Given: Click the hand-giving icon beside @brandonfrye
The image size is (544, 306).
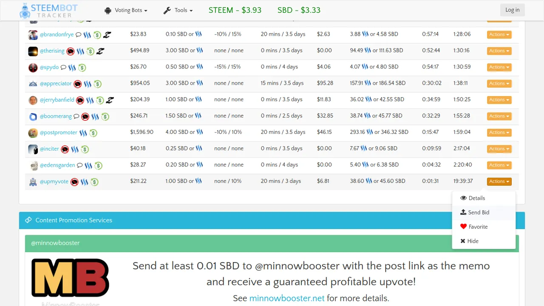Looking at the screenshot, I should pos(107,35).
